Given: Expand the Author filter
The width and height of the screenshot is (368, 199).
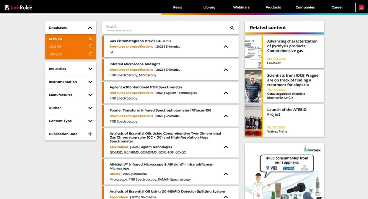Looking at the screenshot, I should point(90,108).
